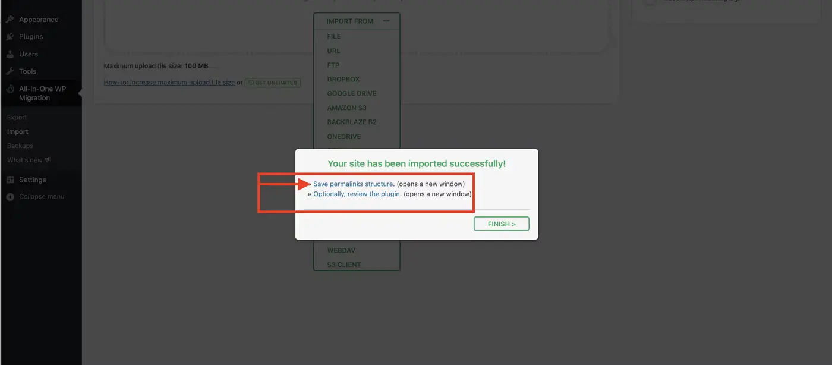Image resolution: width=832 pixels, height=365 pixels.
Task: Follow the Optionally, review the plugin link
Action: tap(357, 194)
